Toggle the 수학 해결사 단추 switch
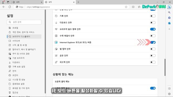This screenshot has height=97, width=173. pyautogui.click(x=153, y=36)
